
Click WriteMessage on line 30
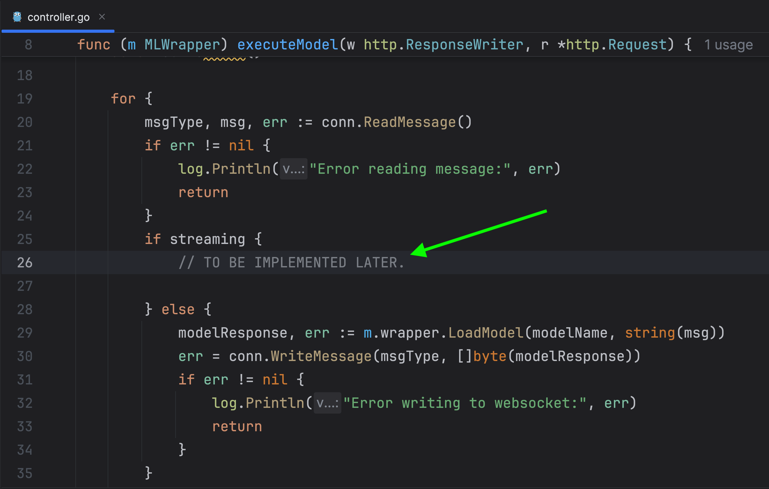(321, 356)
